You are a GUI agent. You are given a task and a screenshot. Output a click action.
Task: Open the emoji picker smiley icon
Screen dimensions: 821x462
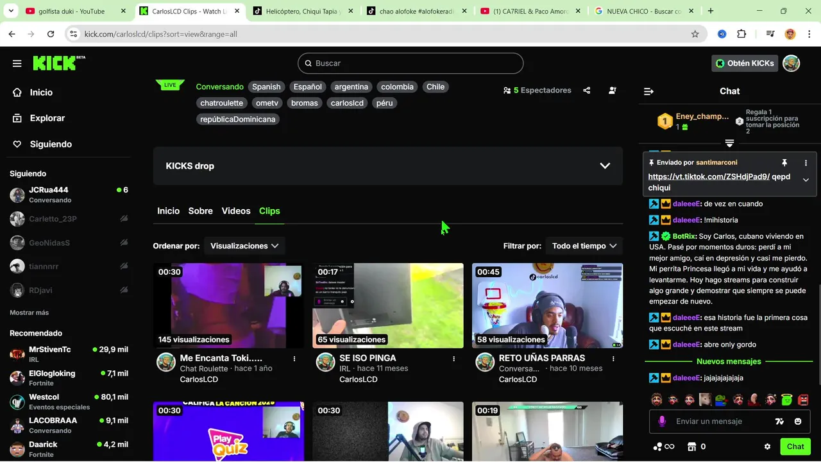tap(798, 421)
